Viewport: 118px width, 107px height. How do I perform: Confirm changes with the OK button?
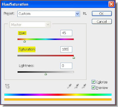pos(102,14)
